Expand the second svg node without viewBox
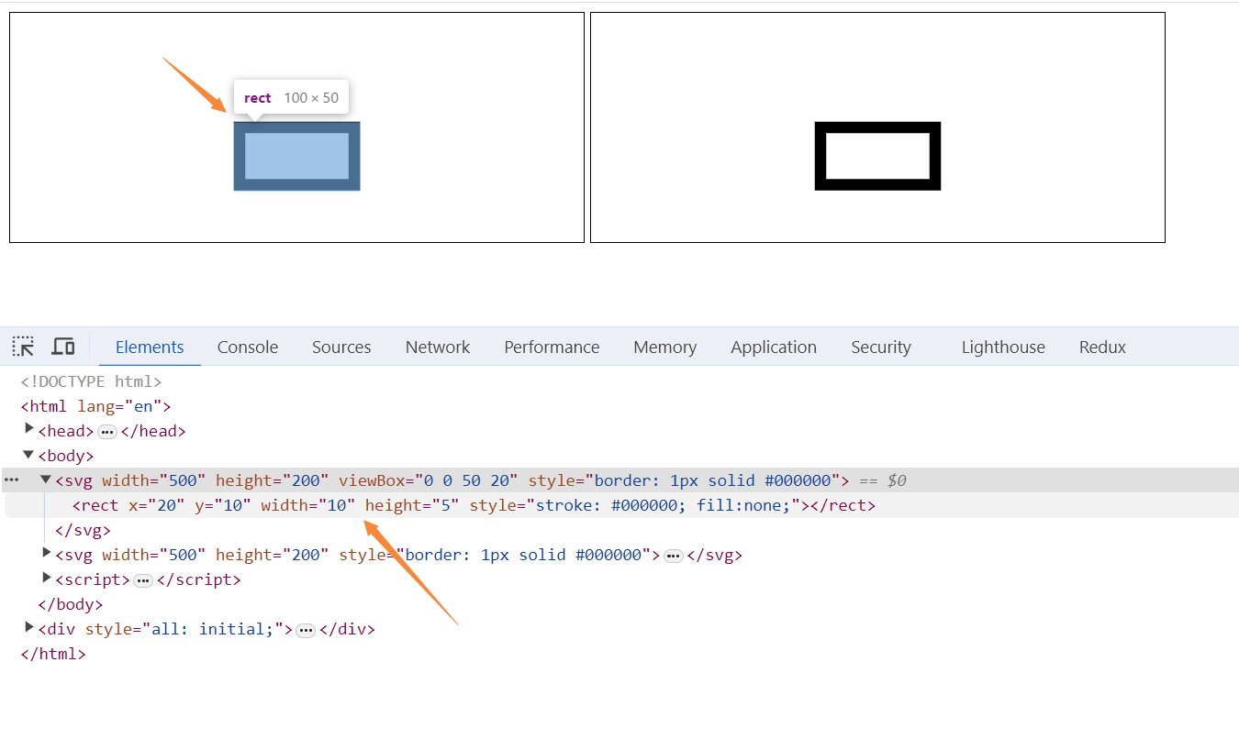Image resolution: width=1239 pixels, height=739 pixels. tap(47, 553)
